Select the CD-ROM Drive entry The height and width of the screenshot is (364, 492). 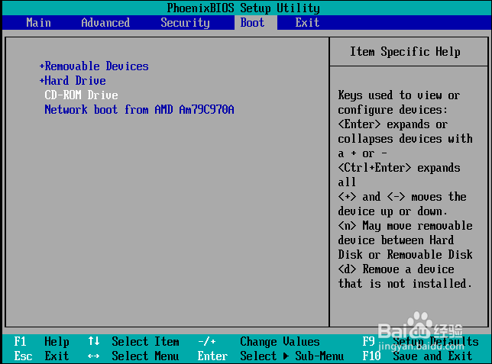(81, 95)
